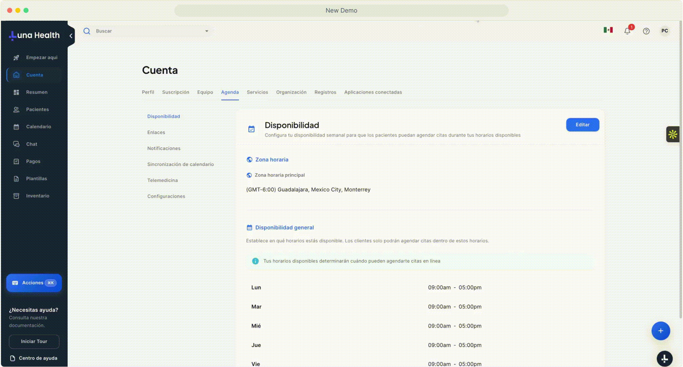Open the Acciones command button
683x367 pixels.
point(34,283)
